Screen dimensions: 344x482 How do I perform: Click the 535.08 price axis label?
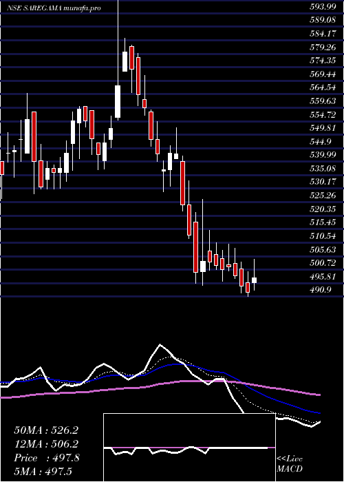[323, 168]
